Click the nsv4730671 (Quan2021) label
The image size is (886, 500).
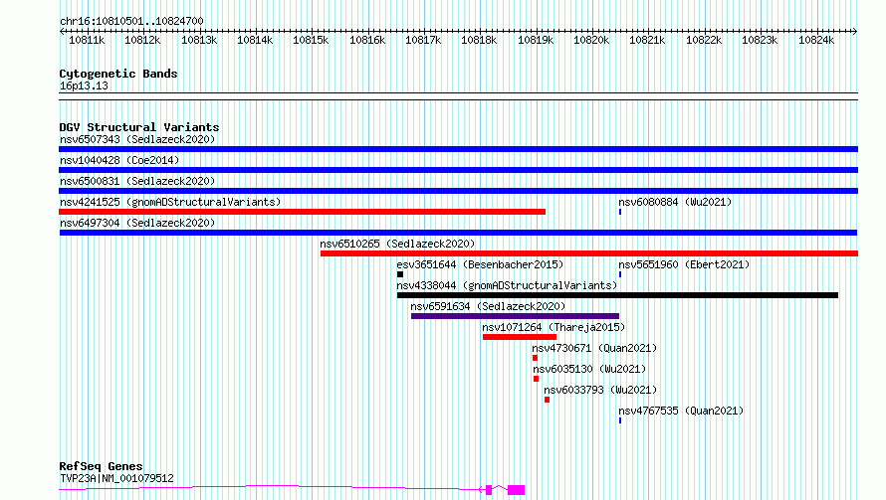(594, 348)
